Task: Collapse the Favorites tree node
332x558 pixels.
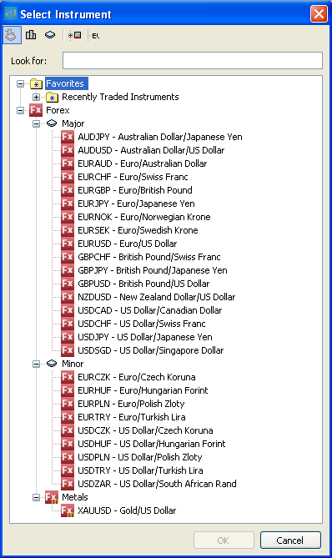Action: [x=21, y=83]
